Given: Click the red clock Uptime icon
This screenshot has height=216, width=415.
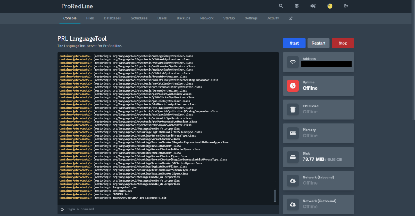Looking at the screenshot, I should [x=293, y=86].
